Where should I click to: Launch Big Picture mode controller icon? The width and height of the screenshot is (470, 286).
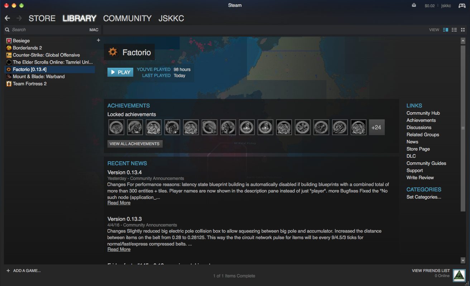pos(462,5)
